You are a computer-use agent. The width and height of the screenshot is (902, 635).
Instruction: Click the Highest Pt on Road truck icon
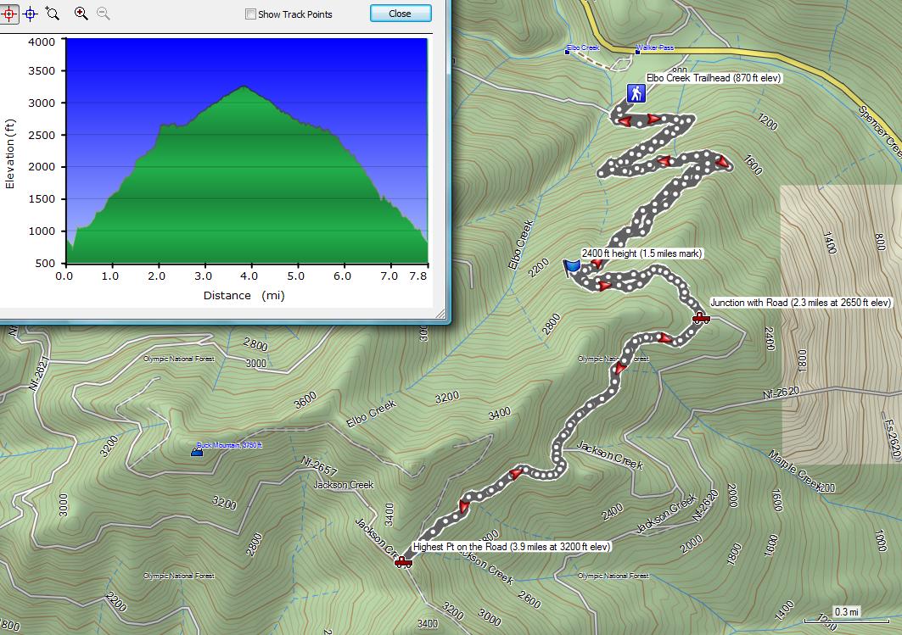[403, 562]
